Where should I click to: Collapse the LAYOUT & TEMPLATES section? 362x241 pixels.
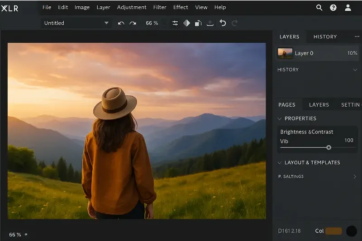[x=280, y=163]
